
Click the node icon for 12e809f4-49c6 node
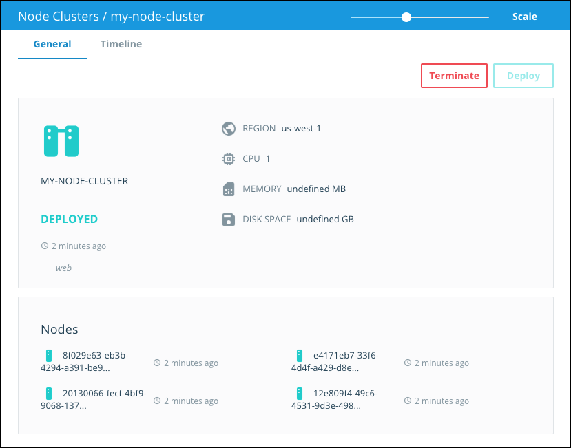pyautogui.click(x=300, y=393)
